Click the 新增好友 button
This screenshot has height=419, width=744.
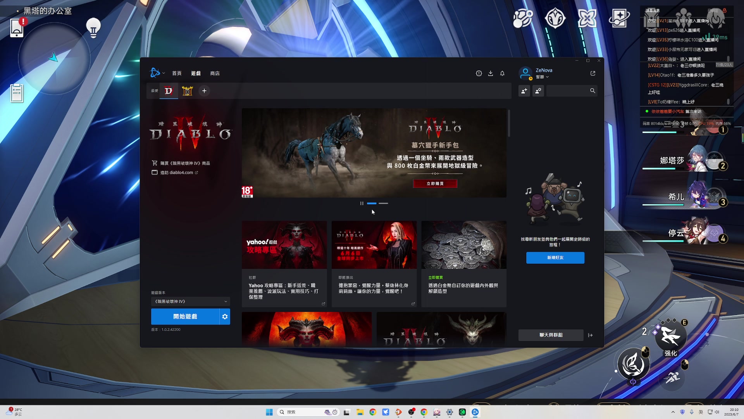[x=555, y=258]
